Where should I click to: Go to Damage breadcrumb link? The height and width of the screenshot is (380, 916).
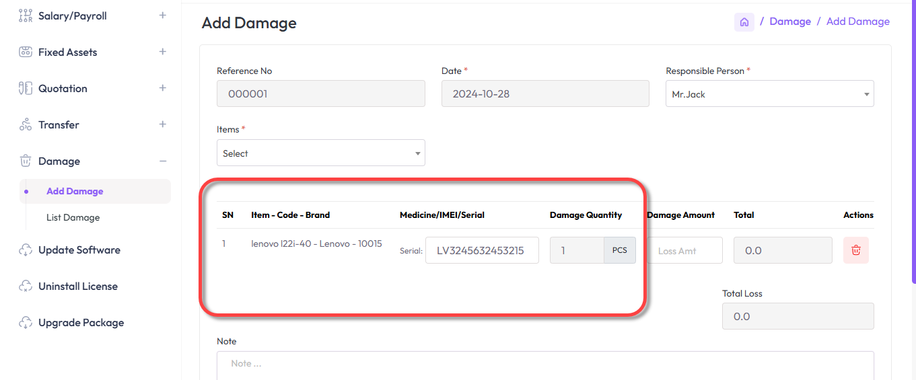pyautogui.click(x=789, y=22)
